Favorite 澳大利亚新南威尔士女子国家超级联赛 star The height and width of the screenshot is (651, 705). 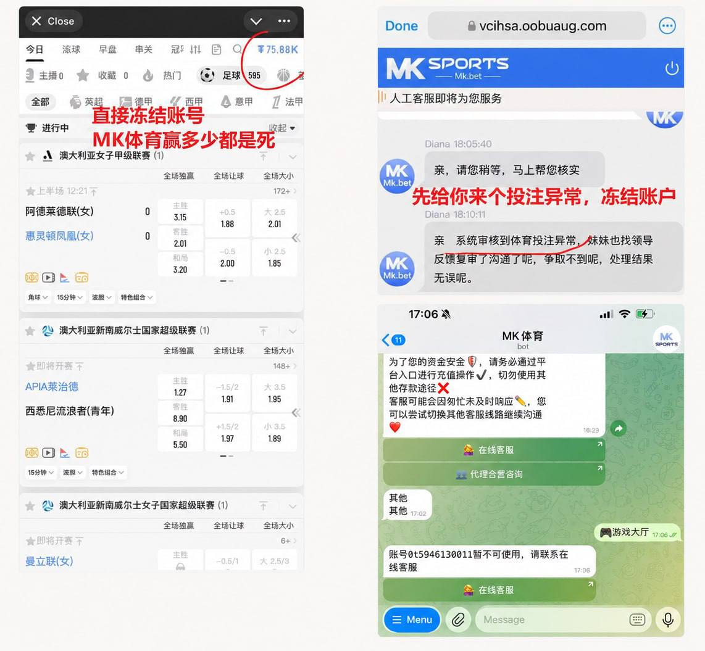pos(30,507)
